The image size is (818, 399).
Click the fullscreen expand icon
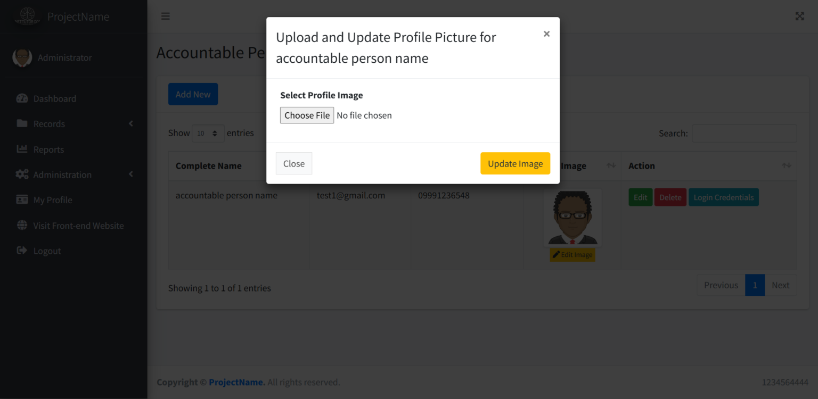(799, 16)
